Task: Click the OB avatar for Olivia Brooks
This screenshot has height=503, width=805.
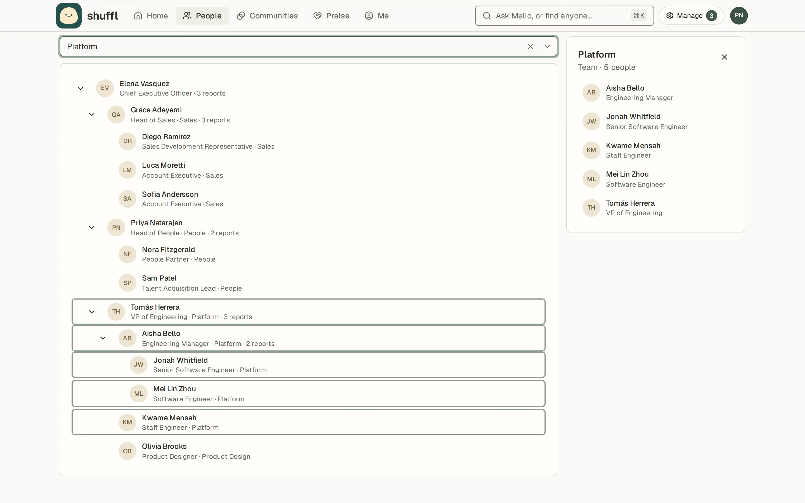Action: pos(127,451)
